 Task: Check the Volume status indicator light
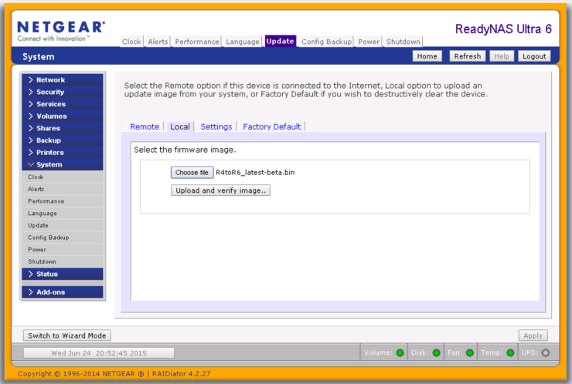(400, 352)
